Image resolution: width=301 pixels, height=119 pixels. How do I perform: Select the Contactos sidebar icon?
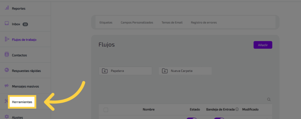pos(7,55)
